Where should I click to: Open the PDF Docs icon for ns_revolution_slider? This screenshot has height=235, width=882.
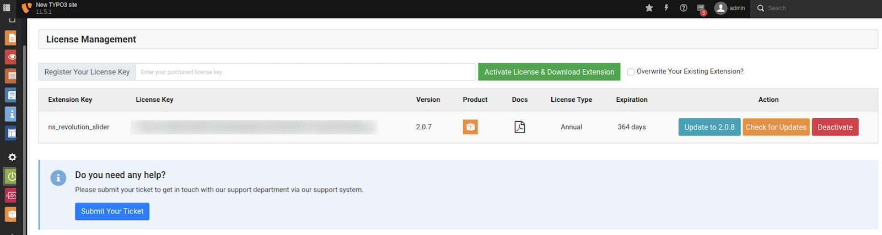point(520,127)
